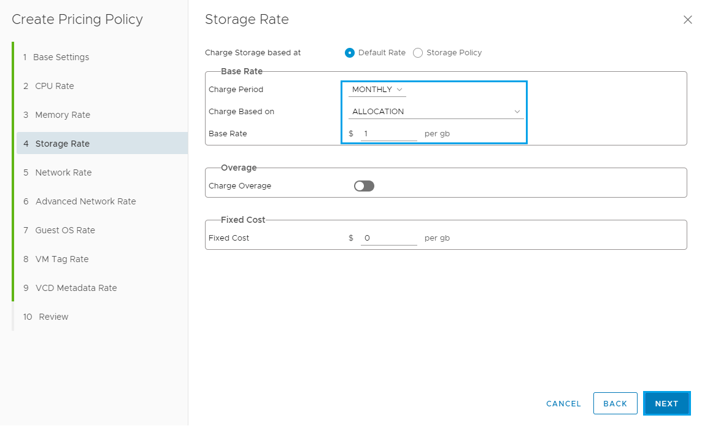The image size is (702, 426).
Task: Click the Base Rate input field
Action: [388, 134]
